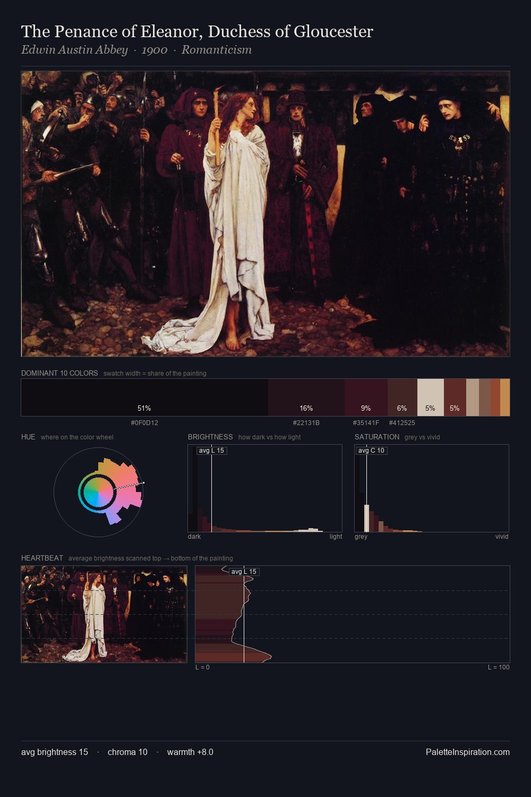
Task: Select the 6% brown swatch
Action: (x=402, y=397)
